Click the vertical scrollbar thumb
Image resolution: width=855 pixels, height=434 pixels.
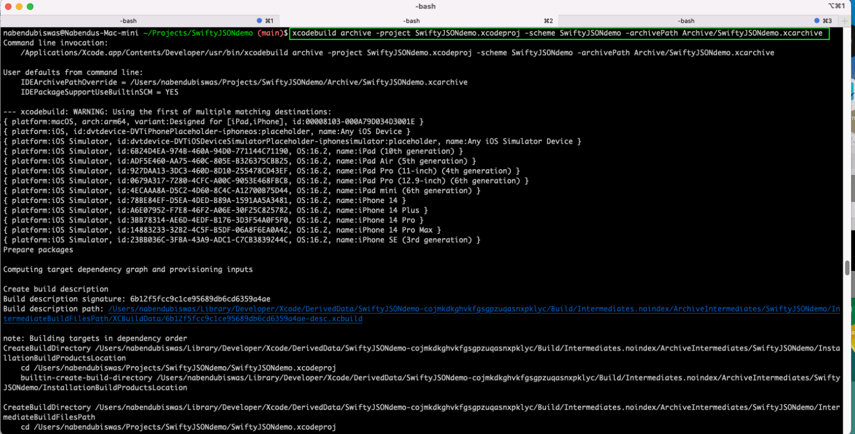[847, 268]
